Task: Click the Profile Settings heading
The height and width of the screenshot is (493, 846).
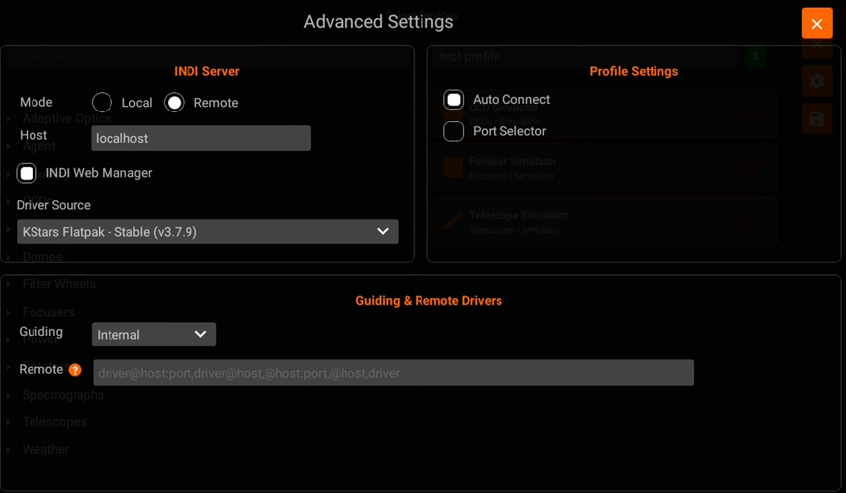Action: (x=633, y=71)
